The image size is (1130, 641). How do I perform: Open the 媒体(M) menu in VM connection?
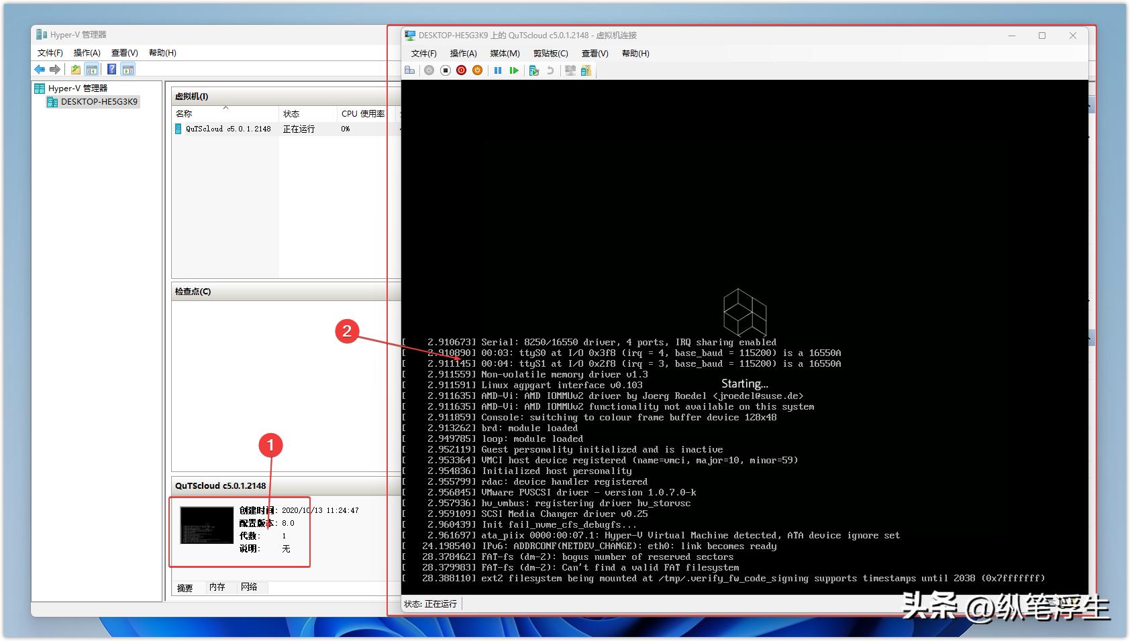point(505,54)
